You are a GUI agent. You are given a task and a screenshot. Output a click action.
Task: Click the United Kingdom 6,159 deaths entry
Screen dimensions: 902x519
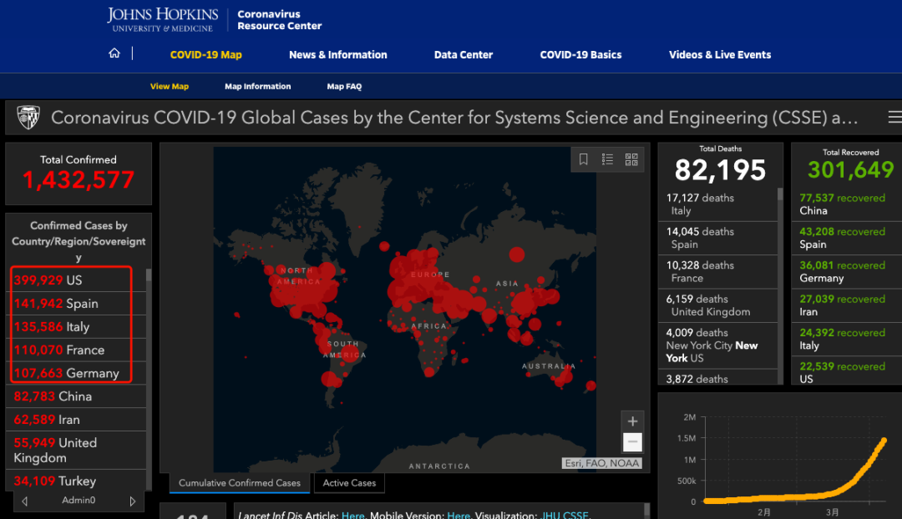pos(717,305)
